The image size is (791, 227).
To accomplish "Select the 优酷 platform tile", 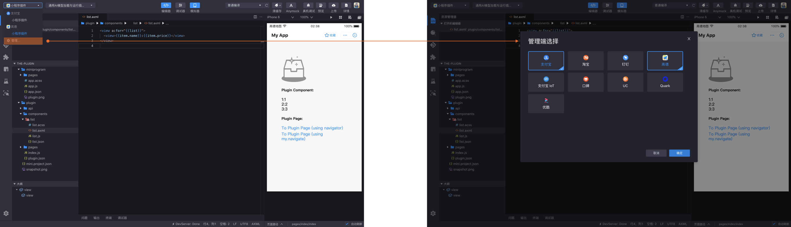I will 546,104.
